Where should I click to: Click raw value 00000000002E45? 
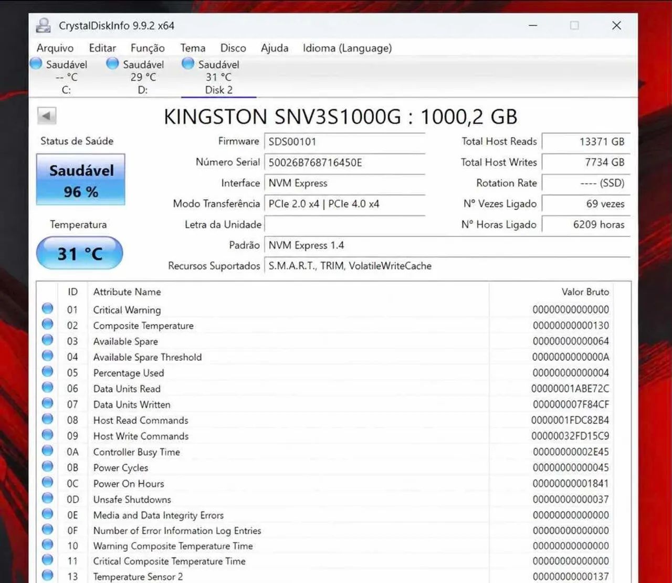click(571, 452)
